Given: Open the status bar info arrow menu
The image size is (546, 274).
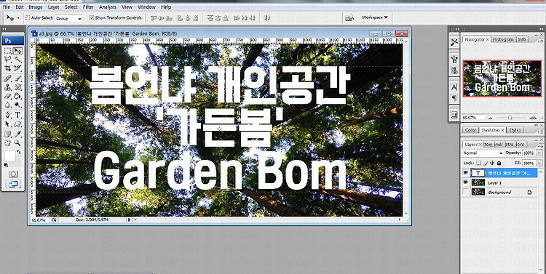Looking at the screenshot, I should (x=129, y=220).
